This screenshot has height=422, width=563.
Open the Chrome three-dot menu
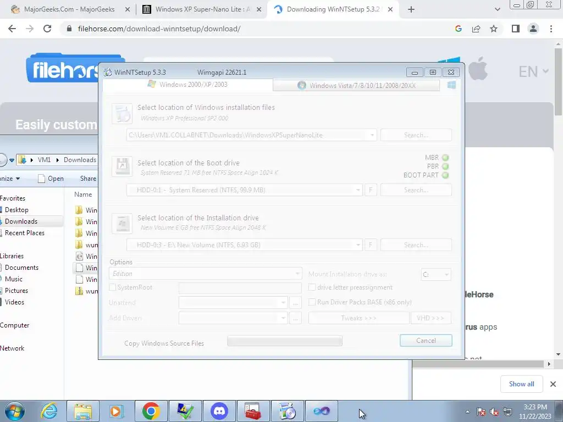pos(551,29)
